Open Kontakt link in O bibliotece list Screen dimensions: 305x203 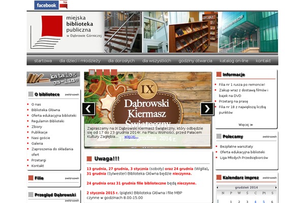[38, 166]
